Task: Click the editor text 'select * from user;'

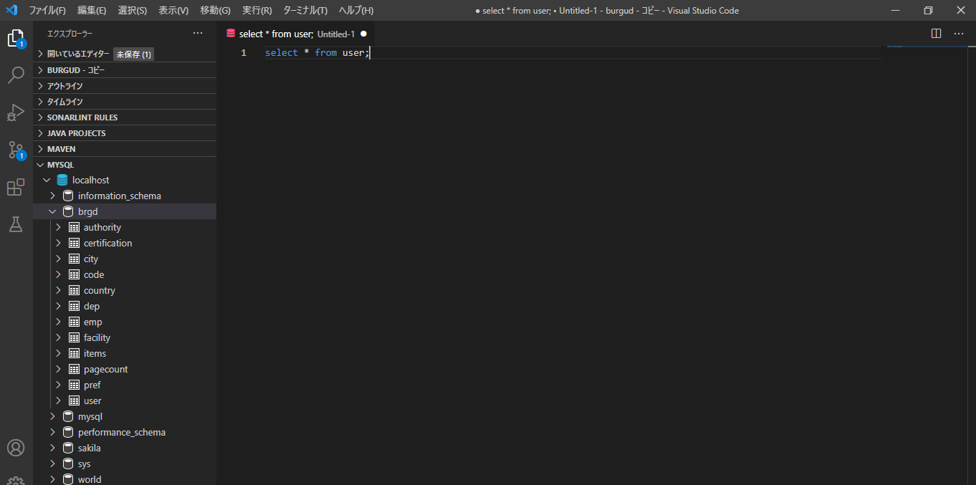Action: point(317,52)
